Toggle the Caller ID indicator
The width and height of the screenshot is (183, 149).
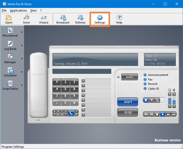point(145,89)
